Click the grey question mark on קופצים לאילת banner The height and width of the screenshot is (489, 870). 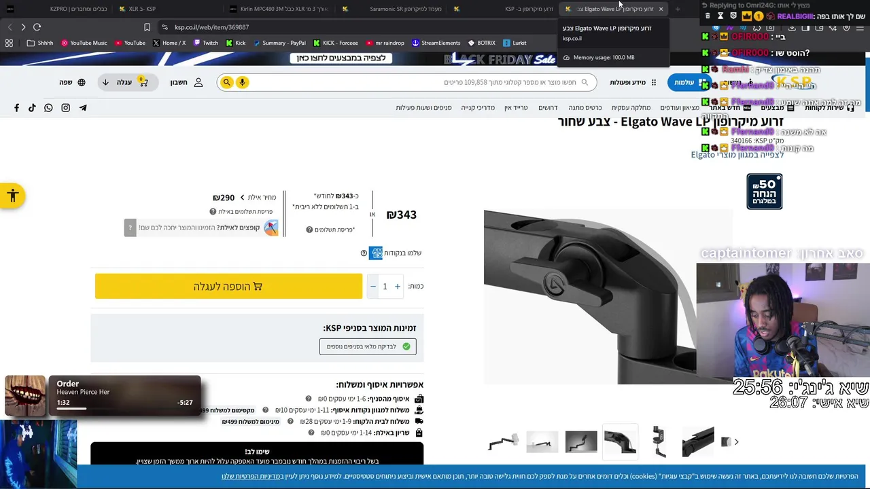130,228
